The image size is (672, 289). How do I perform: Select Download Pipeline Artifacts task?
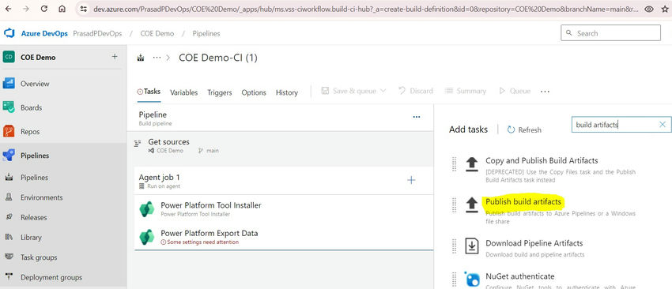point(534,243)
